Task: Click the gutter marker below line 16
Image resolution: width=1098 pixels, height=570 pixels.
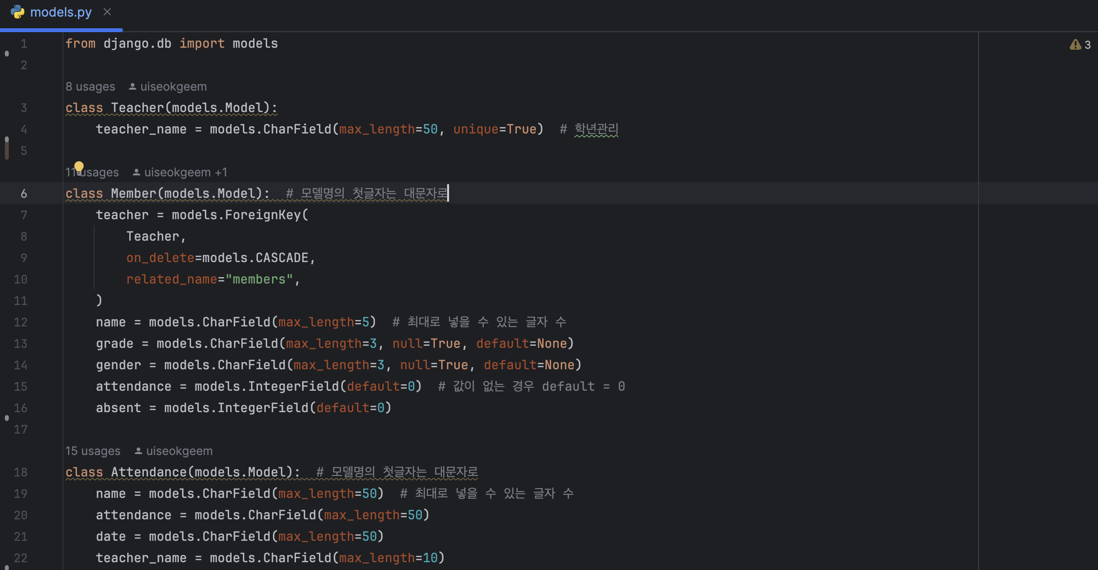Action: click(x=7, y=418)
